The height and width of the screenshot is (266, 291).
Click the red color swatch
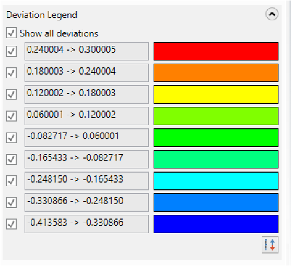coord(216,51)
